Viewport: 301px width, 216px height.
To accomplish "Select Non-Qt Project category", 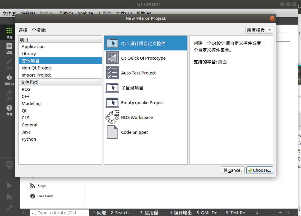I will (x=60, y=68).
